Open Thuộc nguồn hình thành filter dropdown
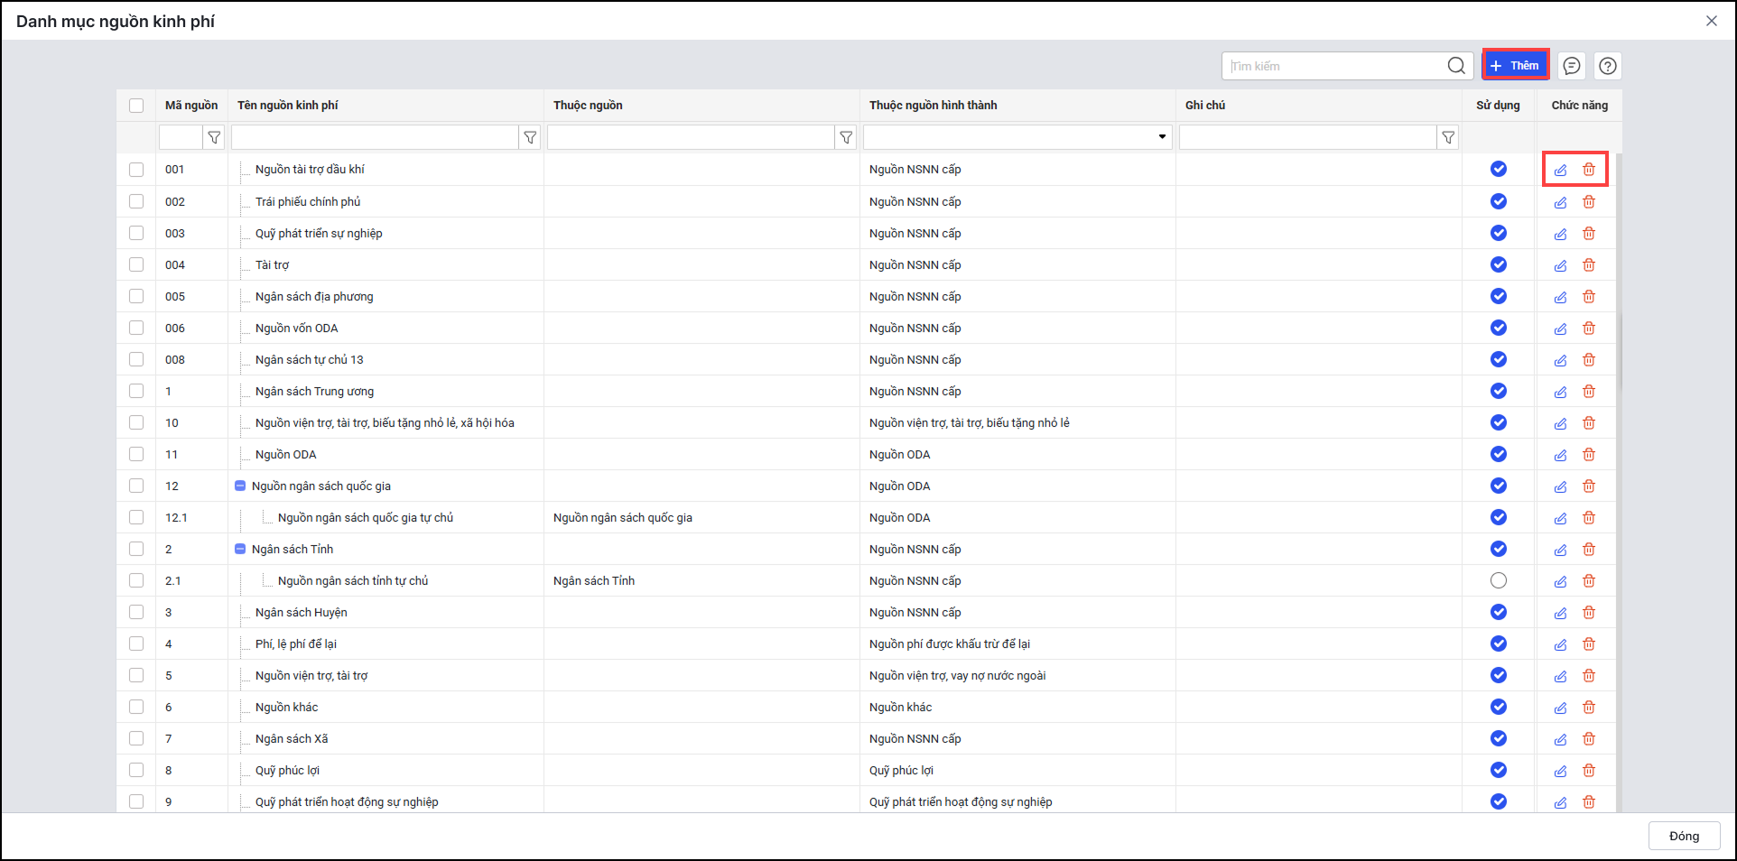The height and width of the screenshot is (861, 1737). 1161,137
